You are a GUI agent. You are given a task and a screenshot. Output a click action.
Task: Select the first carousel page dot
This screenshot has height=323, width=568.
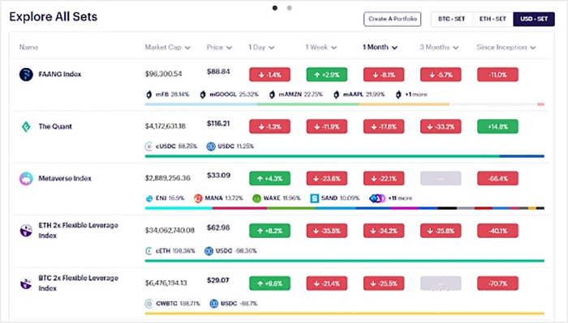tap(275, 7)
